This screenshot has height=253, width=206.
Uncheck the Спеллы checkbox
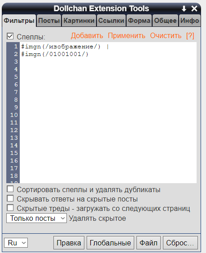(x=10, y=36)
